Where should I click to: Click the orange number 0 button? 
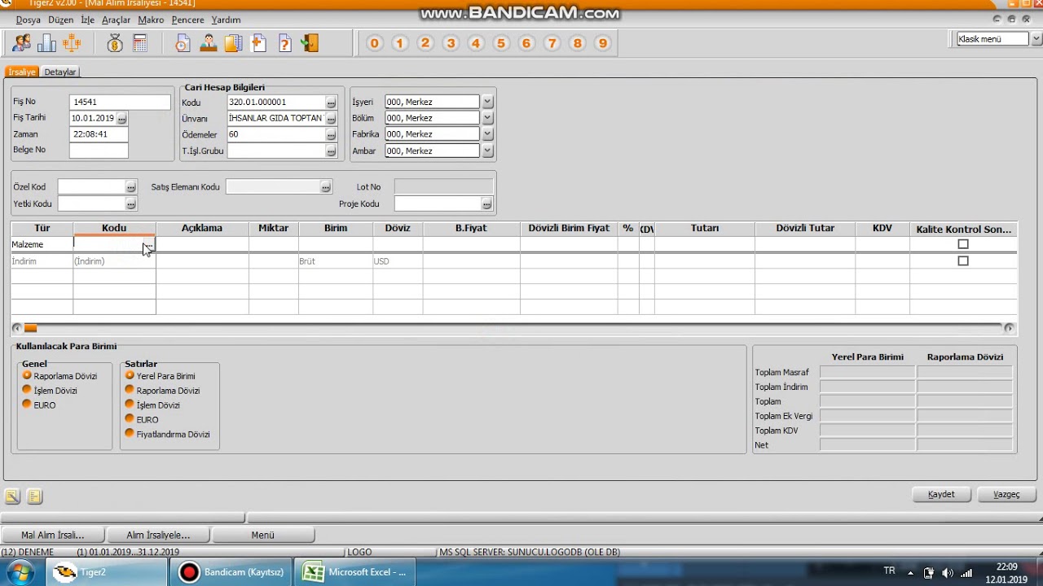pyautogui.click(x=375, y=43)
